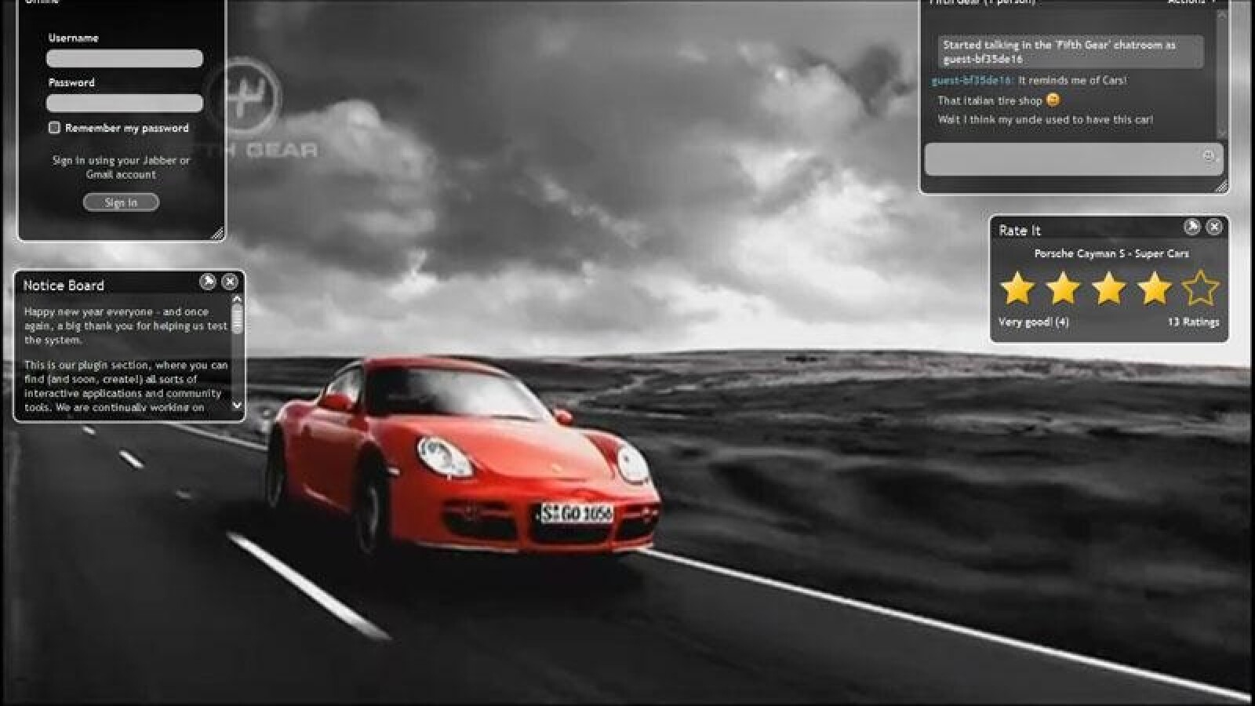The width and height of the screenshot is (1255, 706).
Task: Click the Notice Board scrollbar thumb
Action: (237, 318)
